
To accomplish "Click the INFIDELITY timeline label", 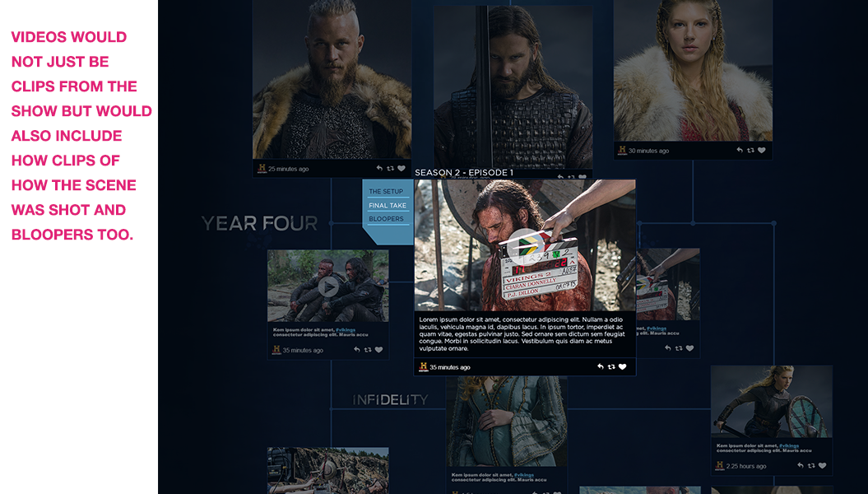I will pos(390,399).
